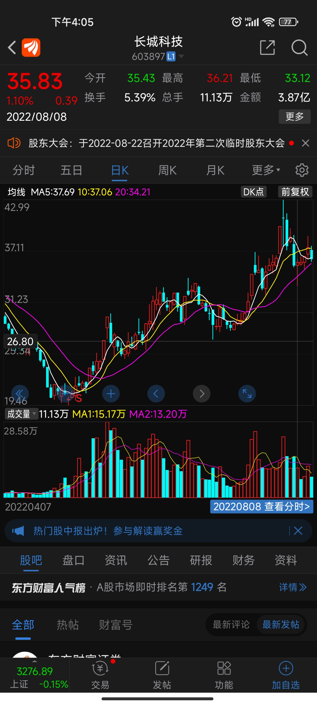Tap the red S sell signal marker
Screen dimensions: 317x705
pyautogui.click(x=78, y=398)
